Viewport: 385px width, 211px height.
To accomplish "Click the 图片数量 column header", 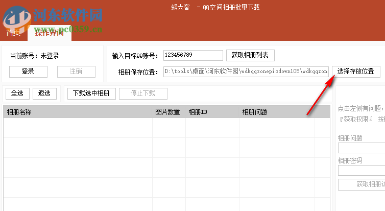I will (169, 112).
